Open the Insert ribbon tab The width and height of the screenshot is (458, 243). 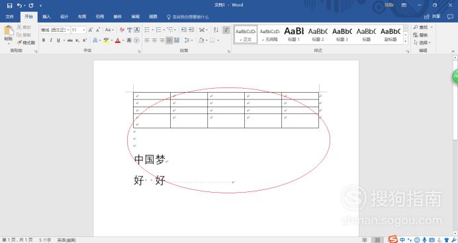point(46,17)
